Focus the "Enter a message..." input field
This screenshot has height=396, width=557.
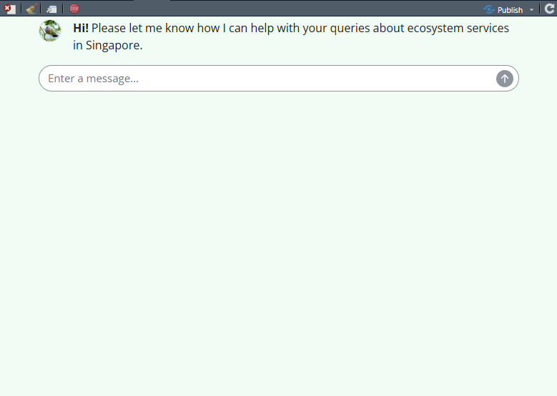pos(265,79)
